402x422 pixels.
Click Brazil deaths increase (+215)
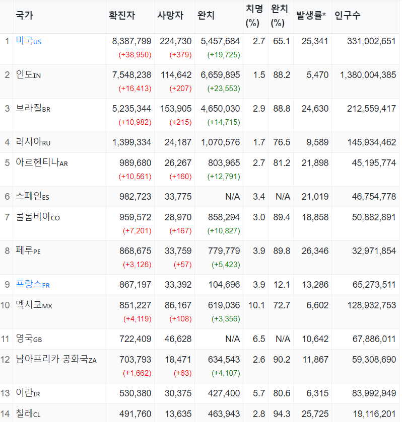tap(180, 122)
